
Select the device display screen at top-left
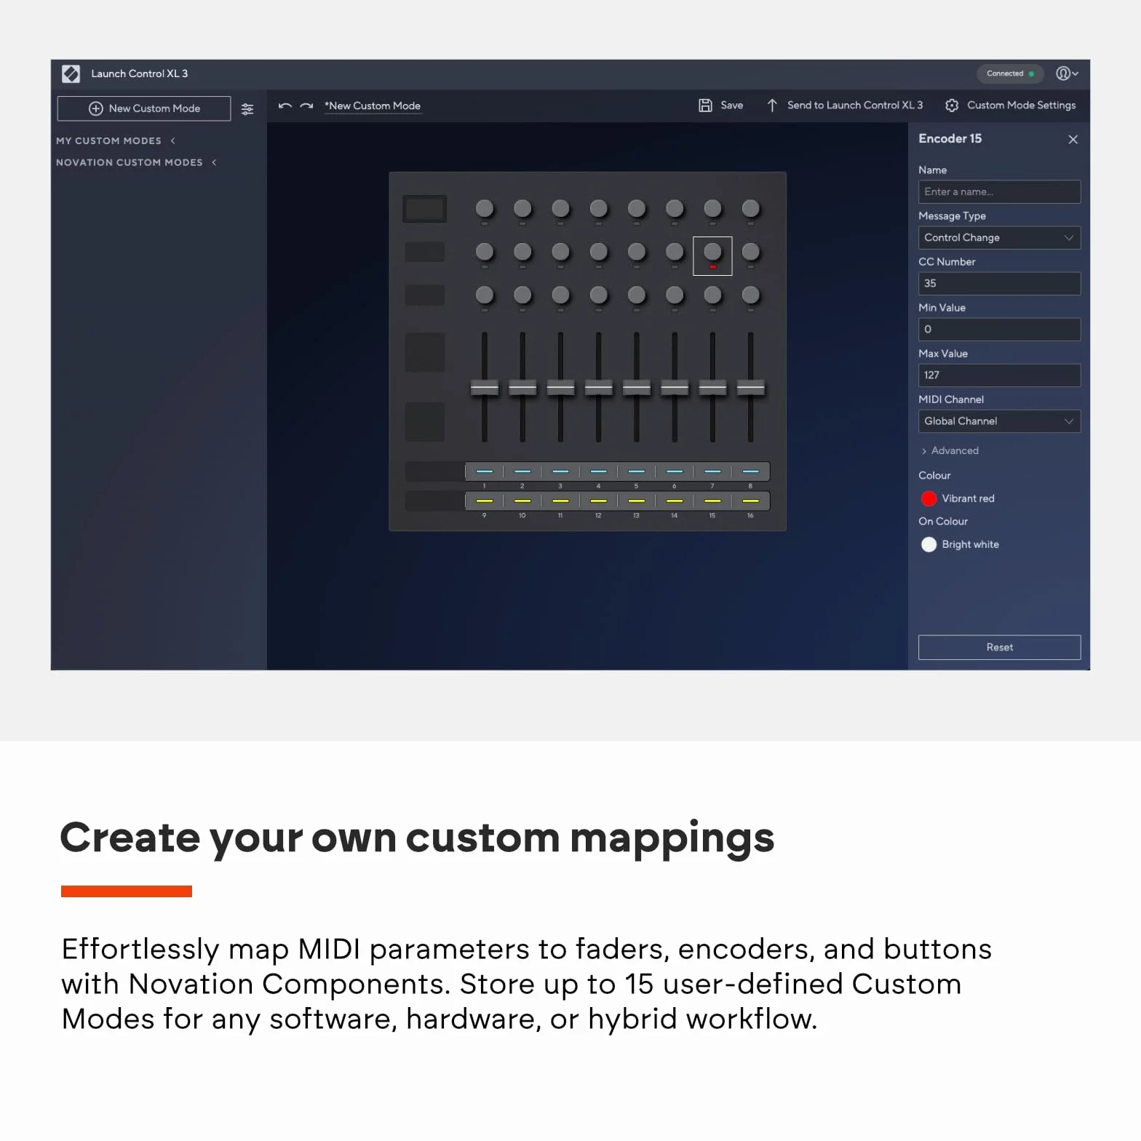425,210
